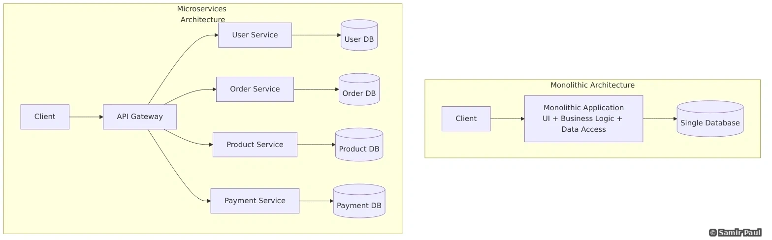Click the Client box in Microservices diagram

point(45,117)
